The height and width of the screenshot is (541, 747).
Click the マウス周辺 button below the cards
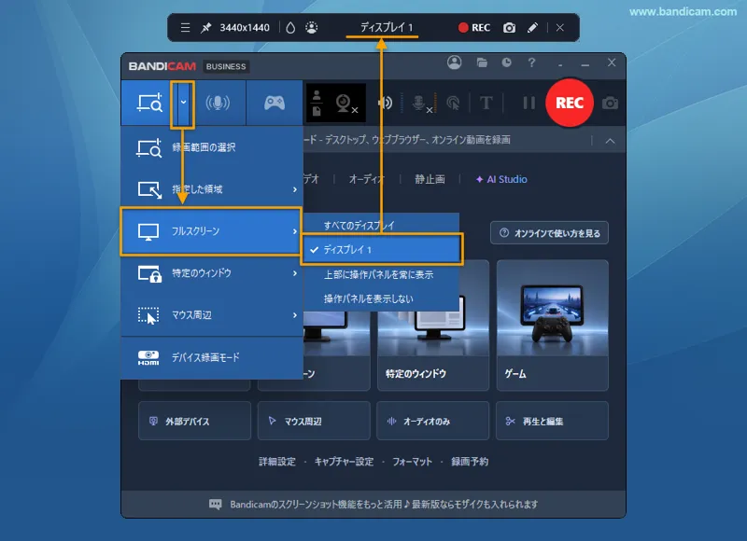tap(314, 421)
